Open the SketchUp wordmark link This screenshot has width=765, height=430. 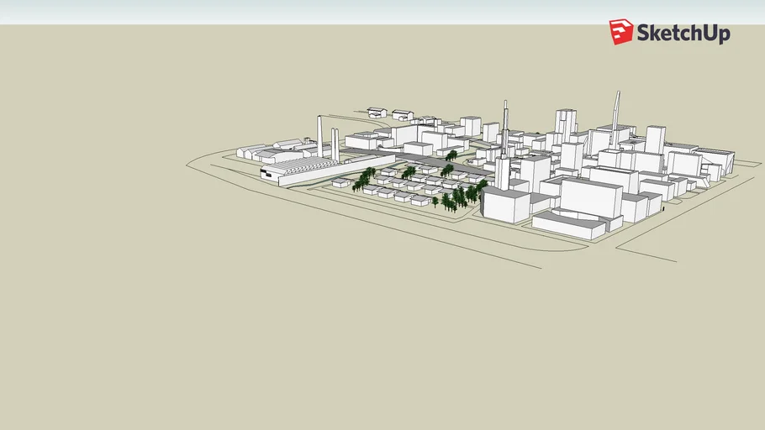pos(683,34)
